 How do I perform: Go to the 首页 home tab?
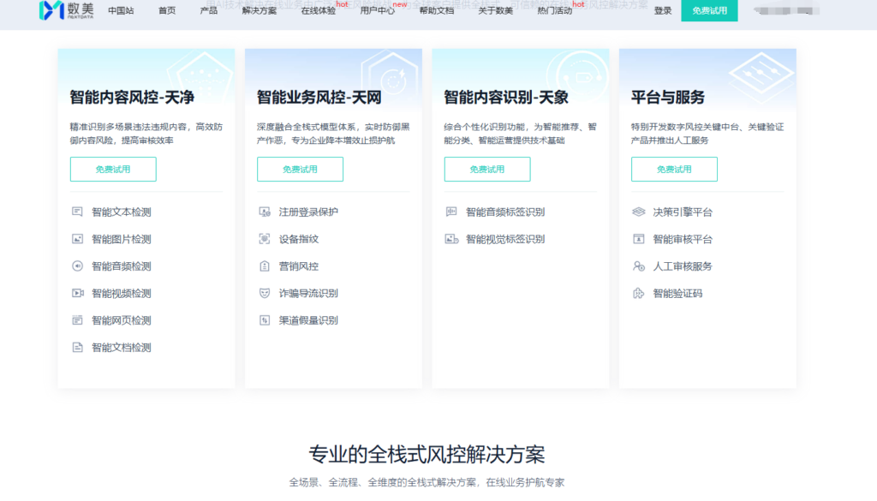[x=166, y=13]
